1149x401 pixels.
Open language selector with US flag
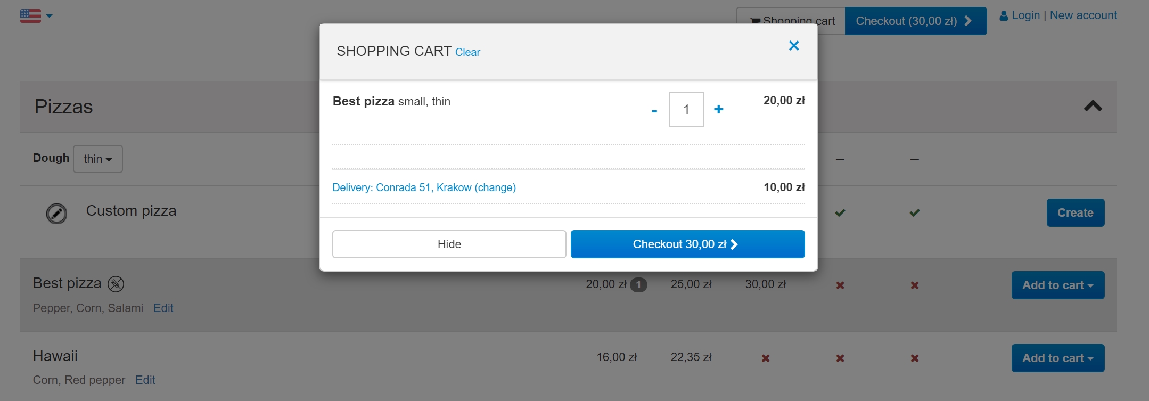pyautogui.click(x=36, y=15)
